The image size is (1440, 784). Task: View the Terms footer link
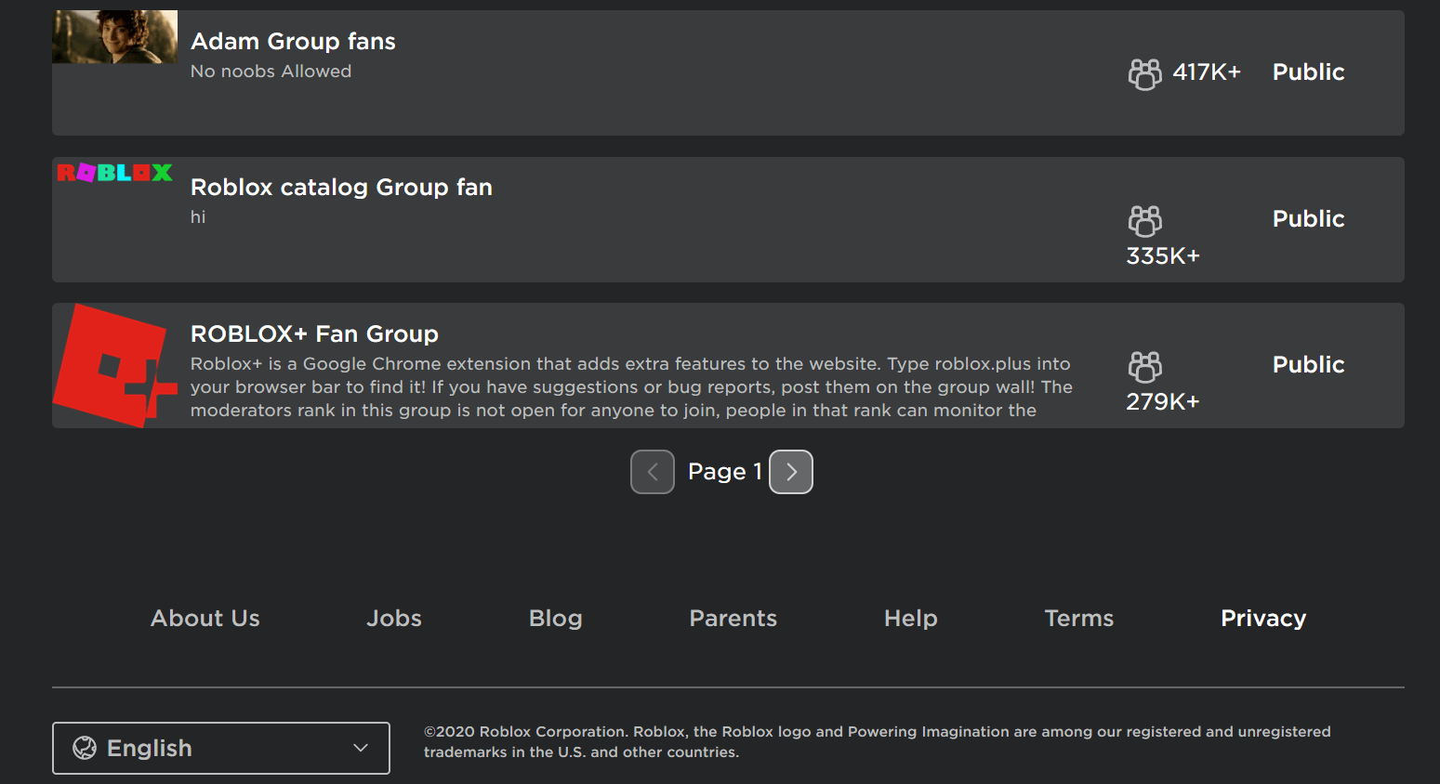(x=1079, y=619)
